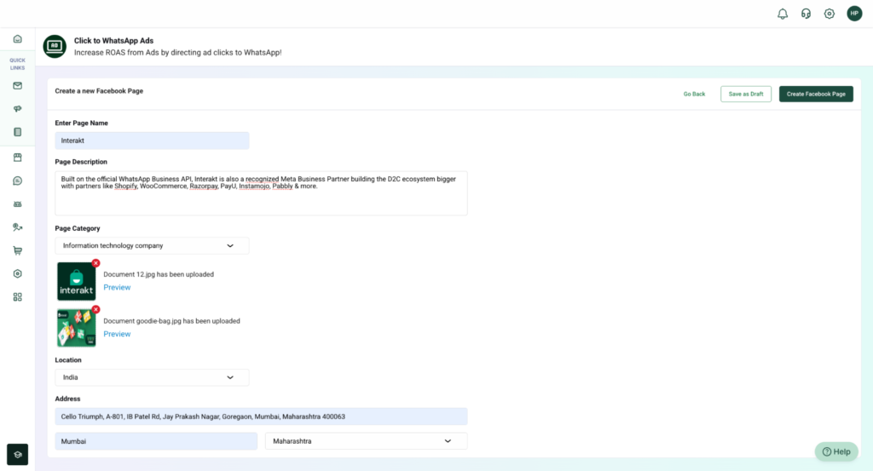Expand the state dropdown showing Maharashtra
873x471 pixels.
366,441
